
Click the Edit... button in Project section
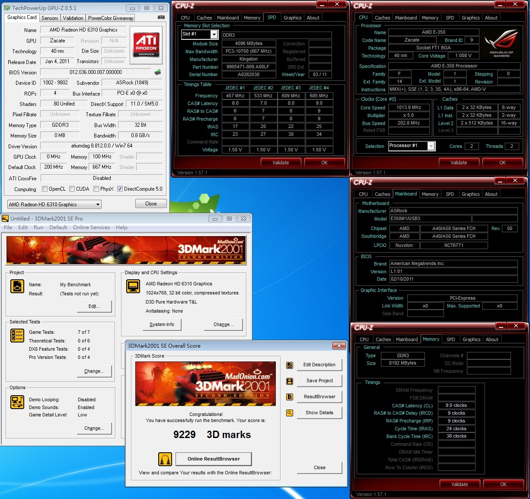coord(94,306)
